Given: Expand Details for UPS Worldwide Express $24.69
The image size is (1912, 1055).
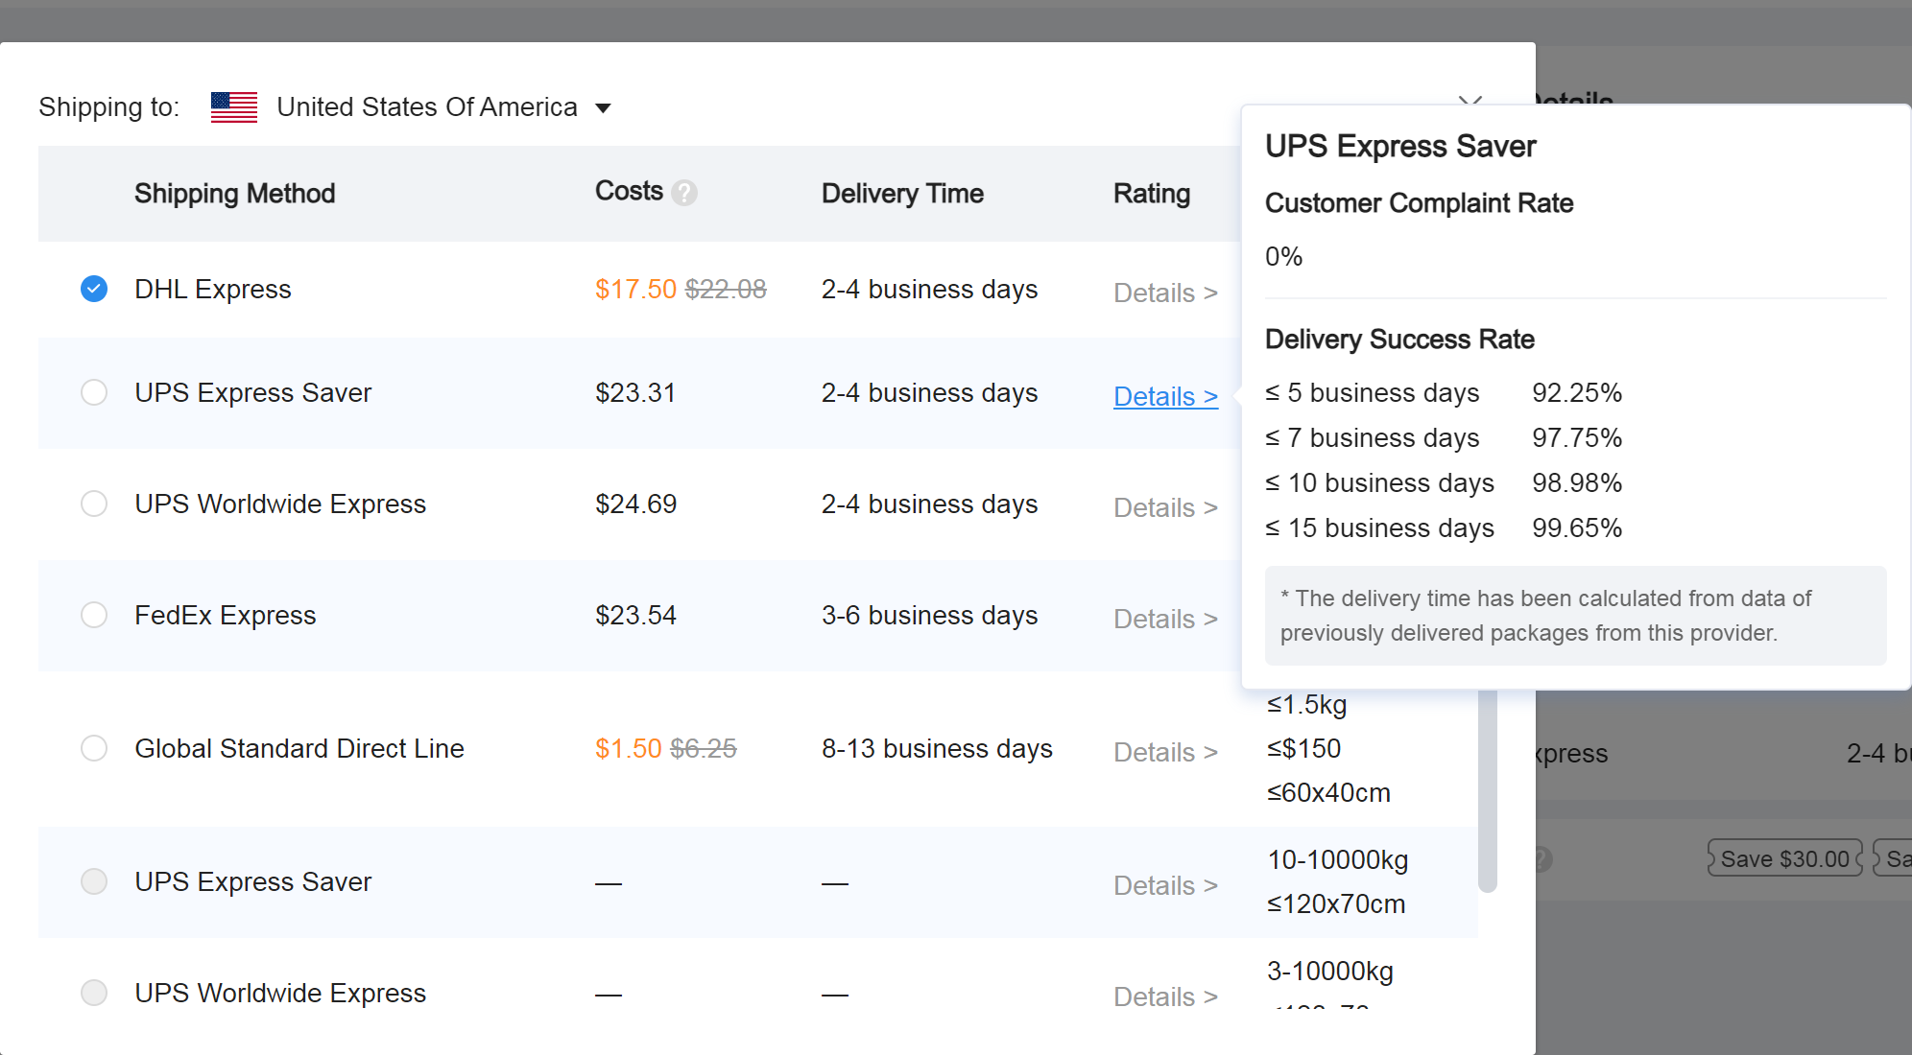Looking at the screenshot, I should (1165, 507).
